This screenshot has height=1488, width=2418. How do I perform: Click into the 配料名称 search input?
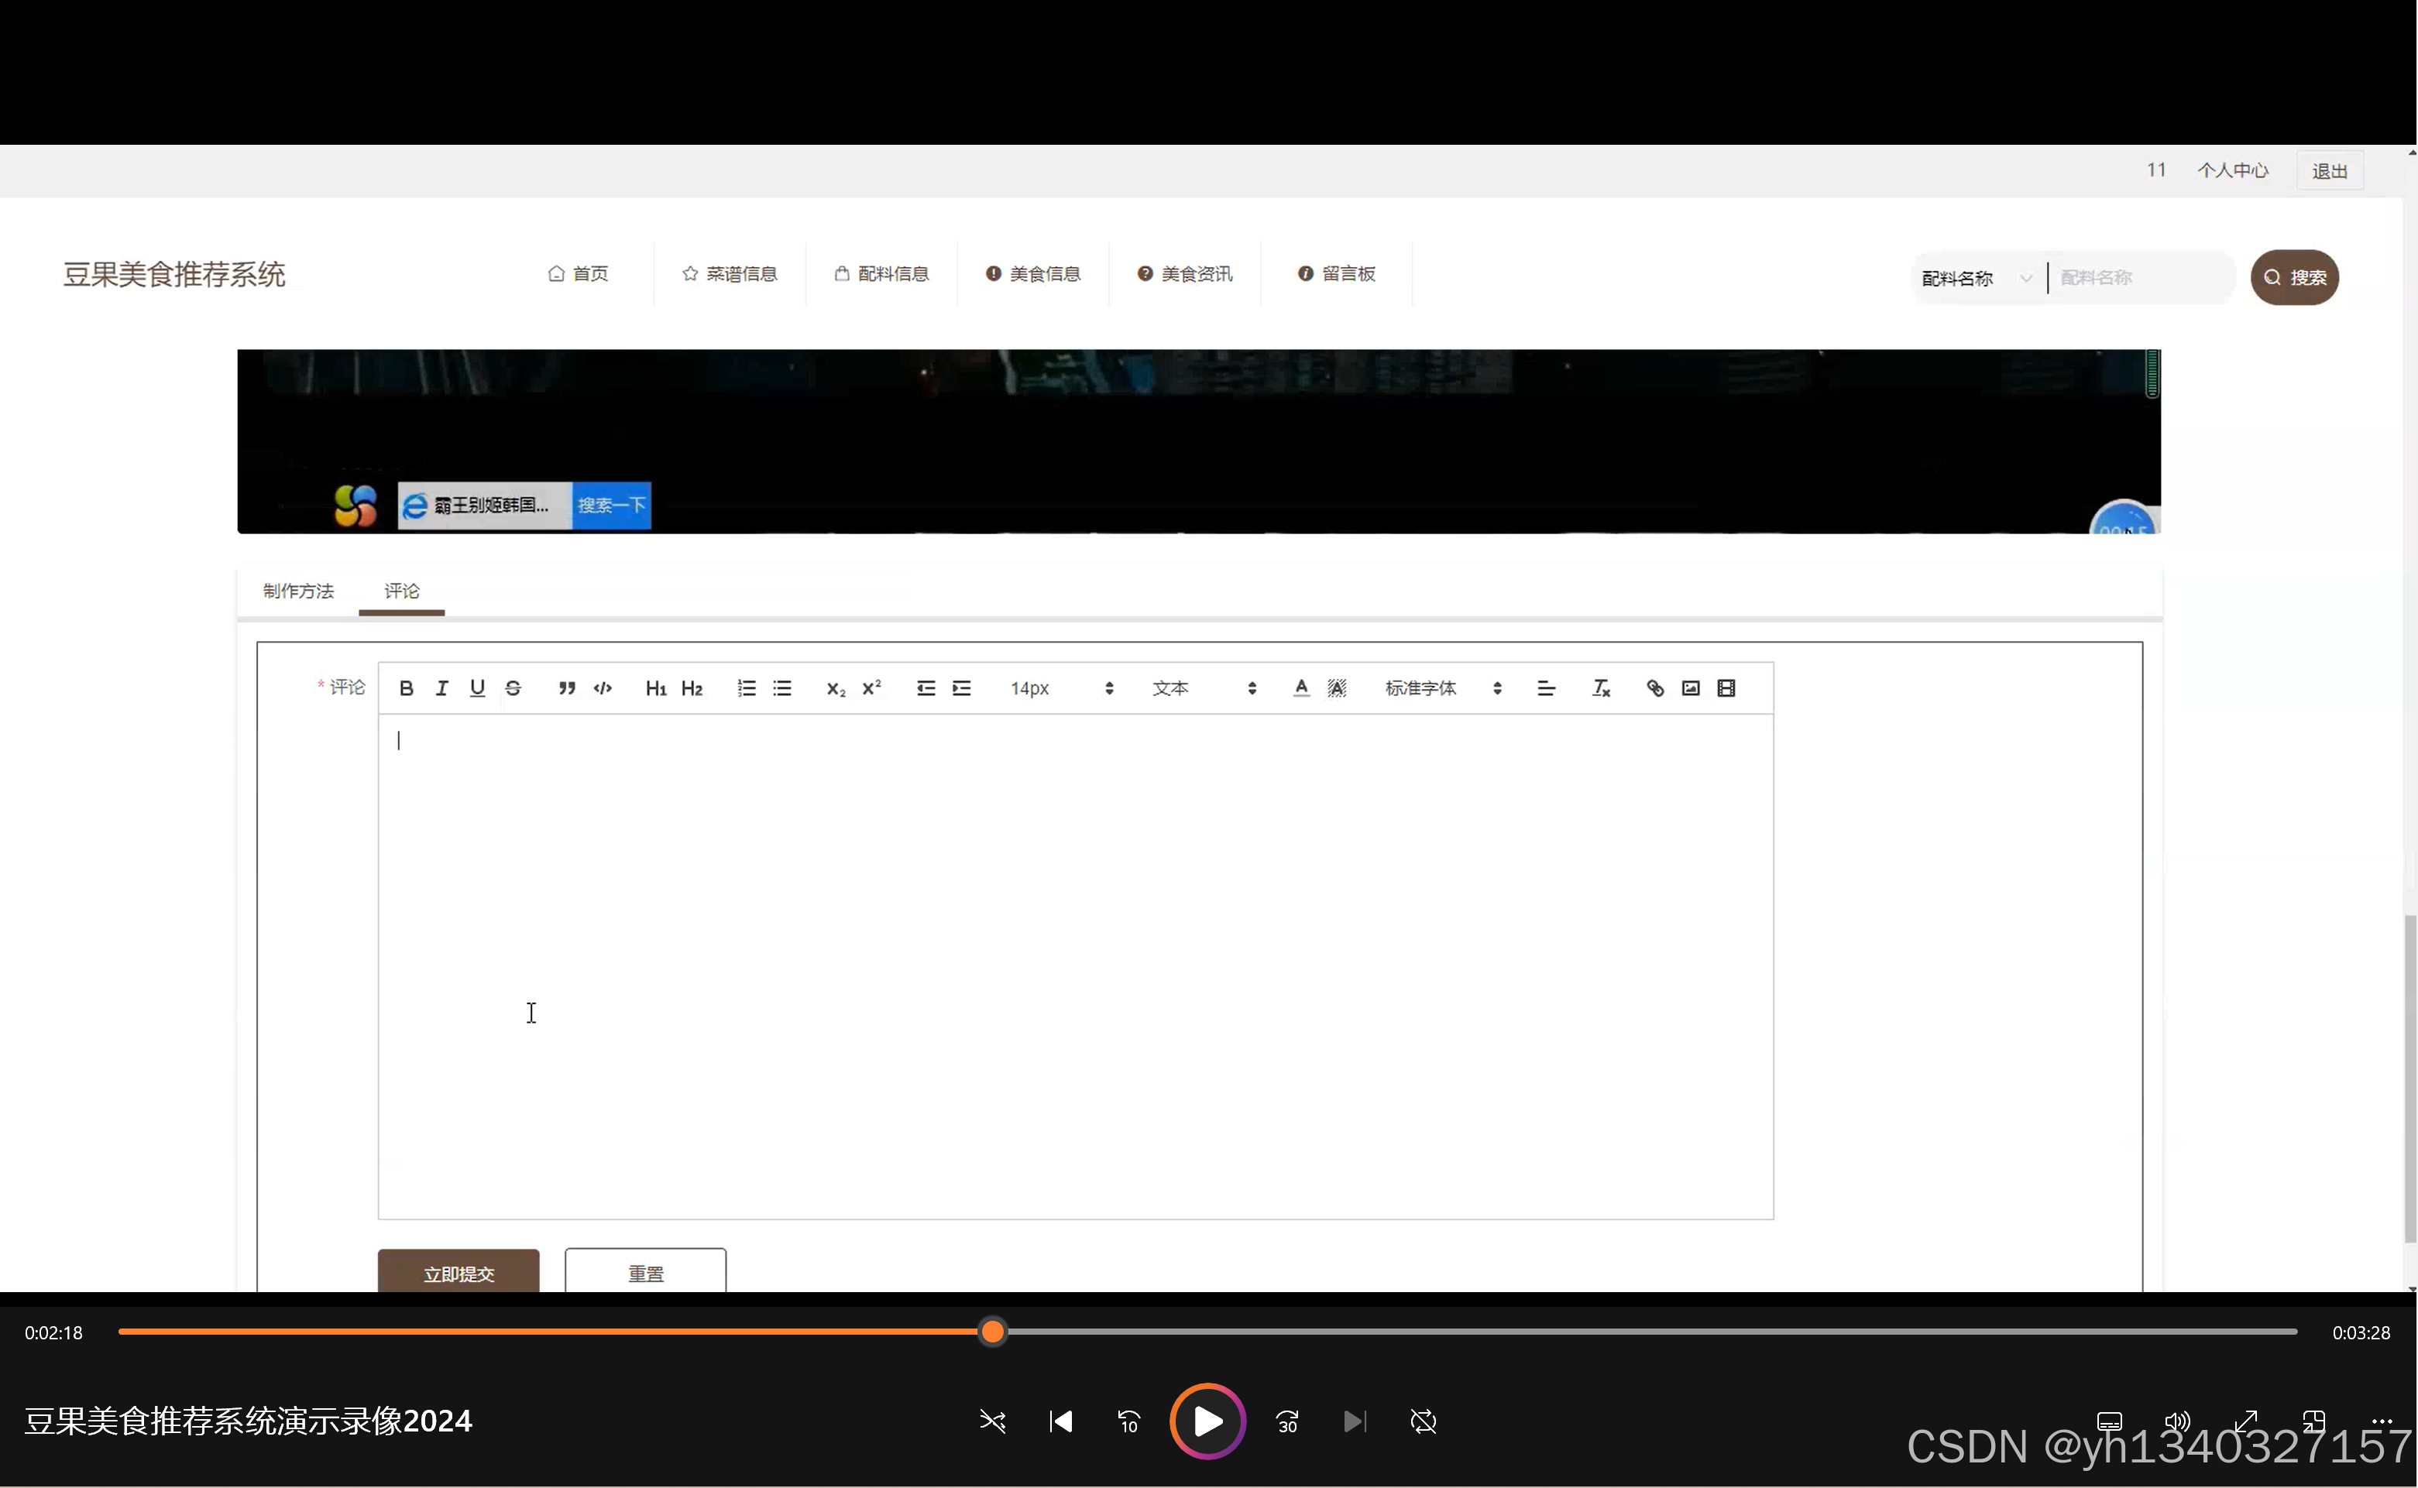(x=2142, y=277)
